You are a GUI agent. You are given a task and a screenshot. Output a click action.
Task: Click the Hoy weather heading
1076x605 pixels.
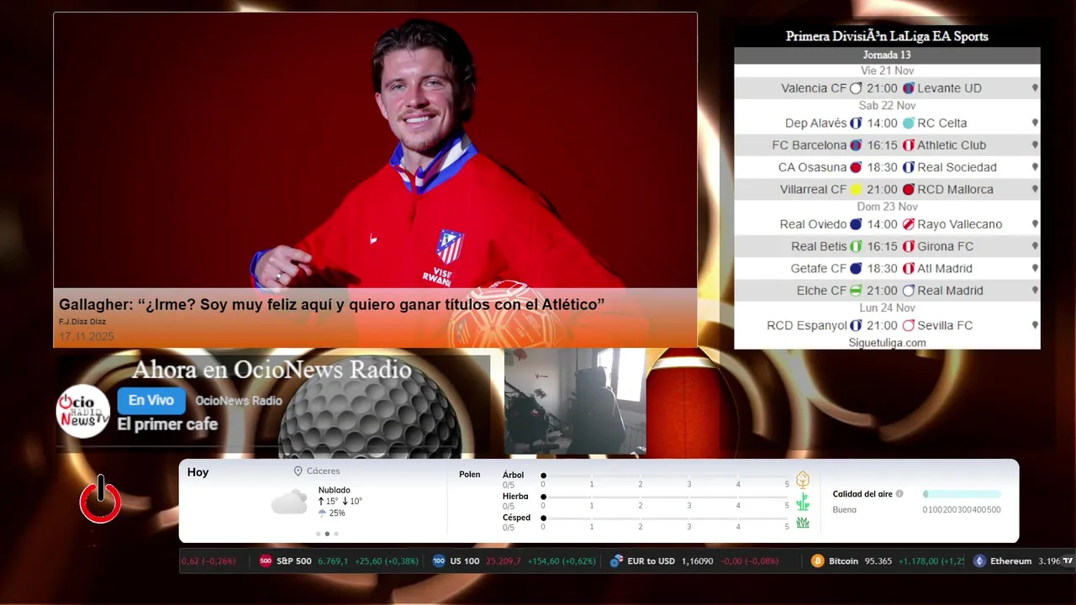[198, 472]
